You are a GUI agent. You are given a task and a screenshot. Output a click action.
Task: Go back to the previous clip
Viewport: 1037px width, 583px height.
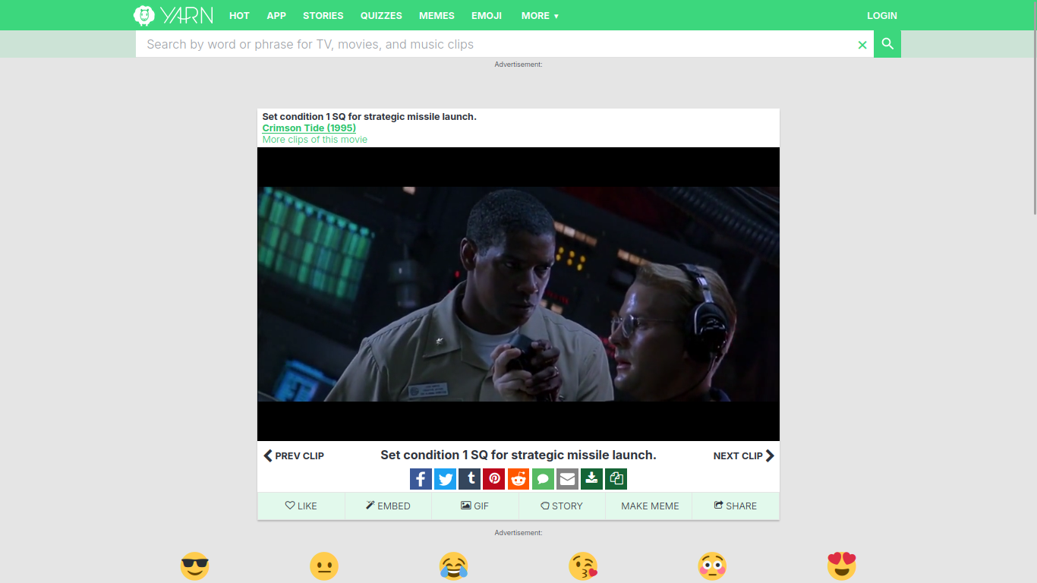coord(294,455)
